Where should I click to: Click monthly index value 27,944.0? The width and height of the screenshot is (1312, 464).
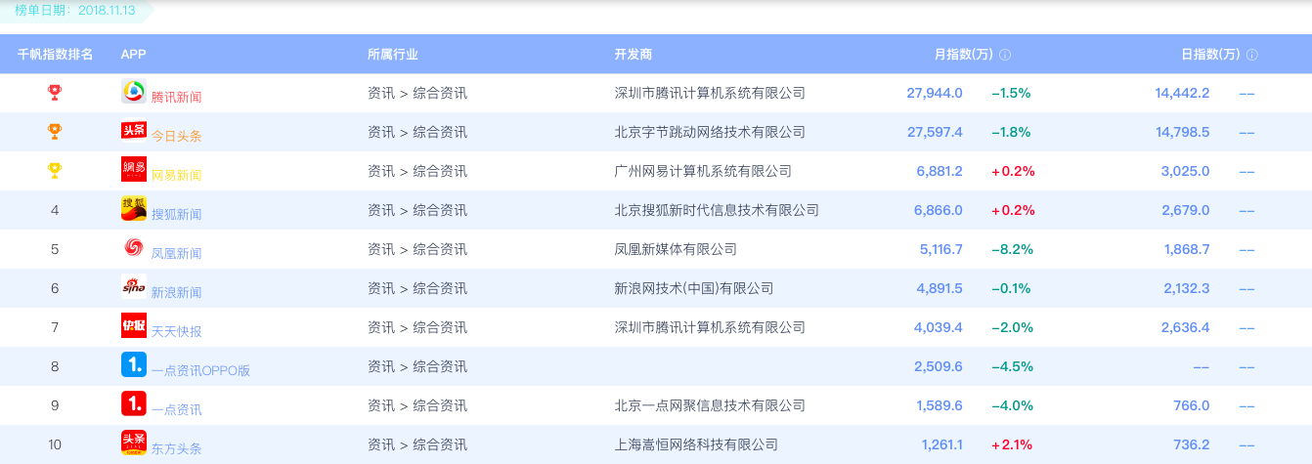click(935, 93)
